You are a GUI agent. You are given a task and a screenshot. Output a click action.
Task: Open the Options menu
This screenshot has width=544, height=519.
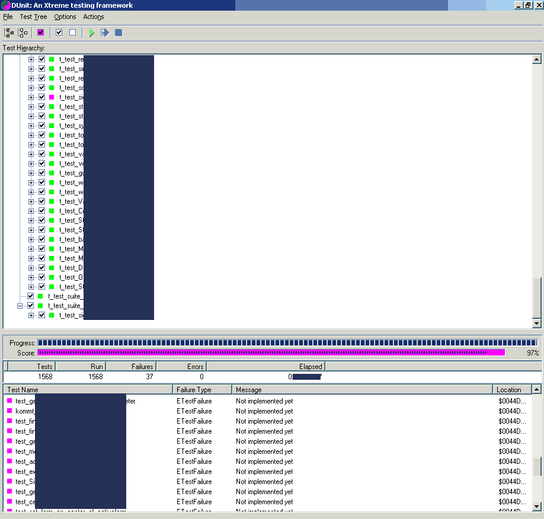[x=65, y=17]
